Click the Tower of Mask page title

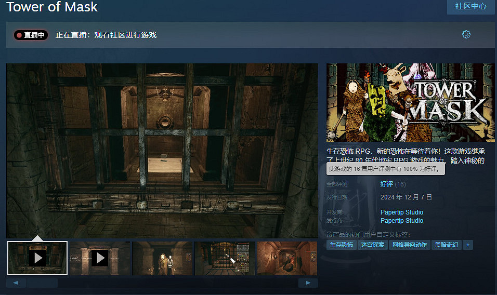tap(52, 7)
